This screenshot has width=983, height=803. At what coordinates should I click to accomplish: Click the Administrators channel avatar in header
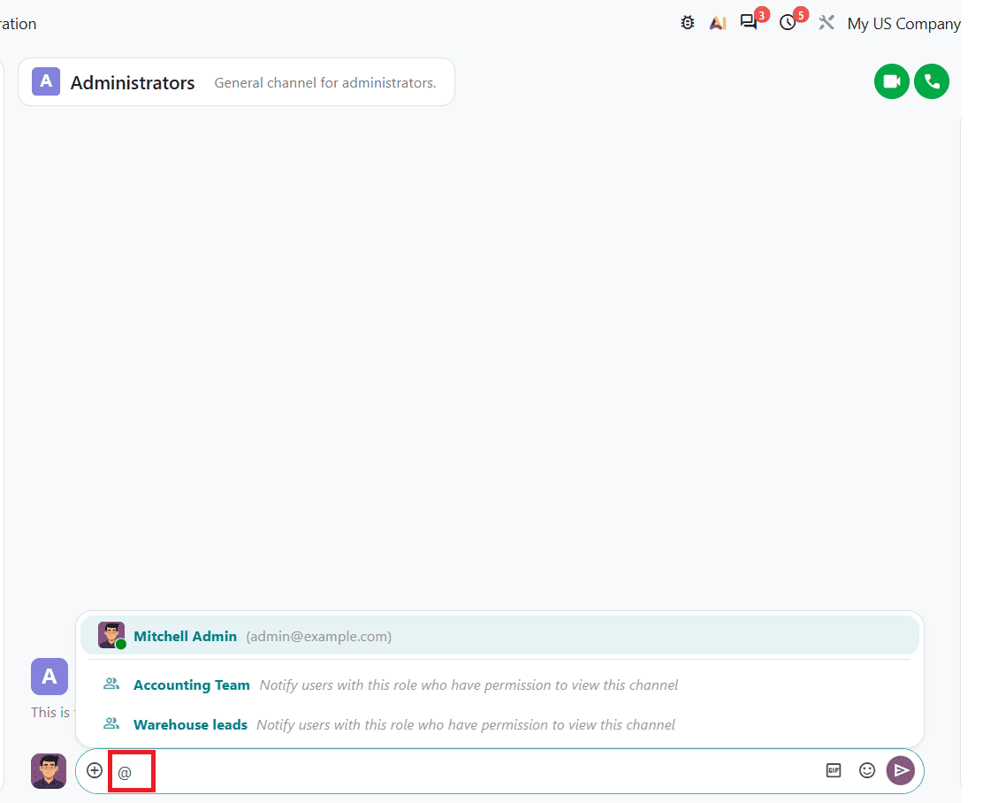46,81
